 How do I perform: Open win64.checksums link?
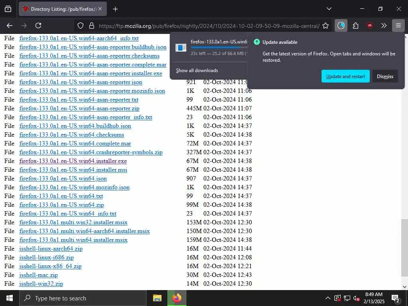tap(72, 135)
